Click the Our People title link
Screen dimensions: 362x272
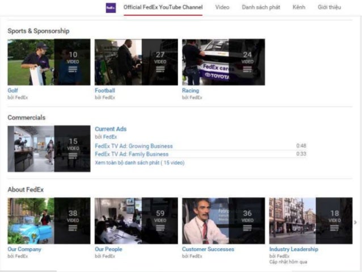(108, 249)
